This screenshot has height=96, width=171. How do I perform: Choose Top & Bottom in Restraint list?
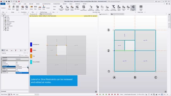click(x=22, y=68)
